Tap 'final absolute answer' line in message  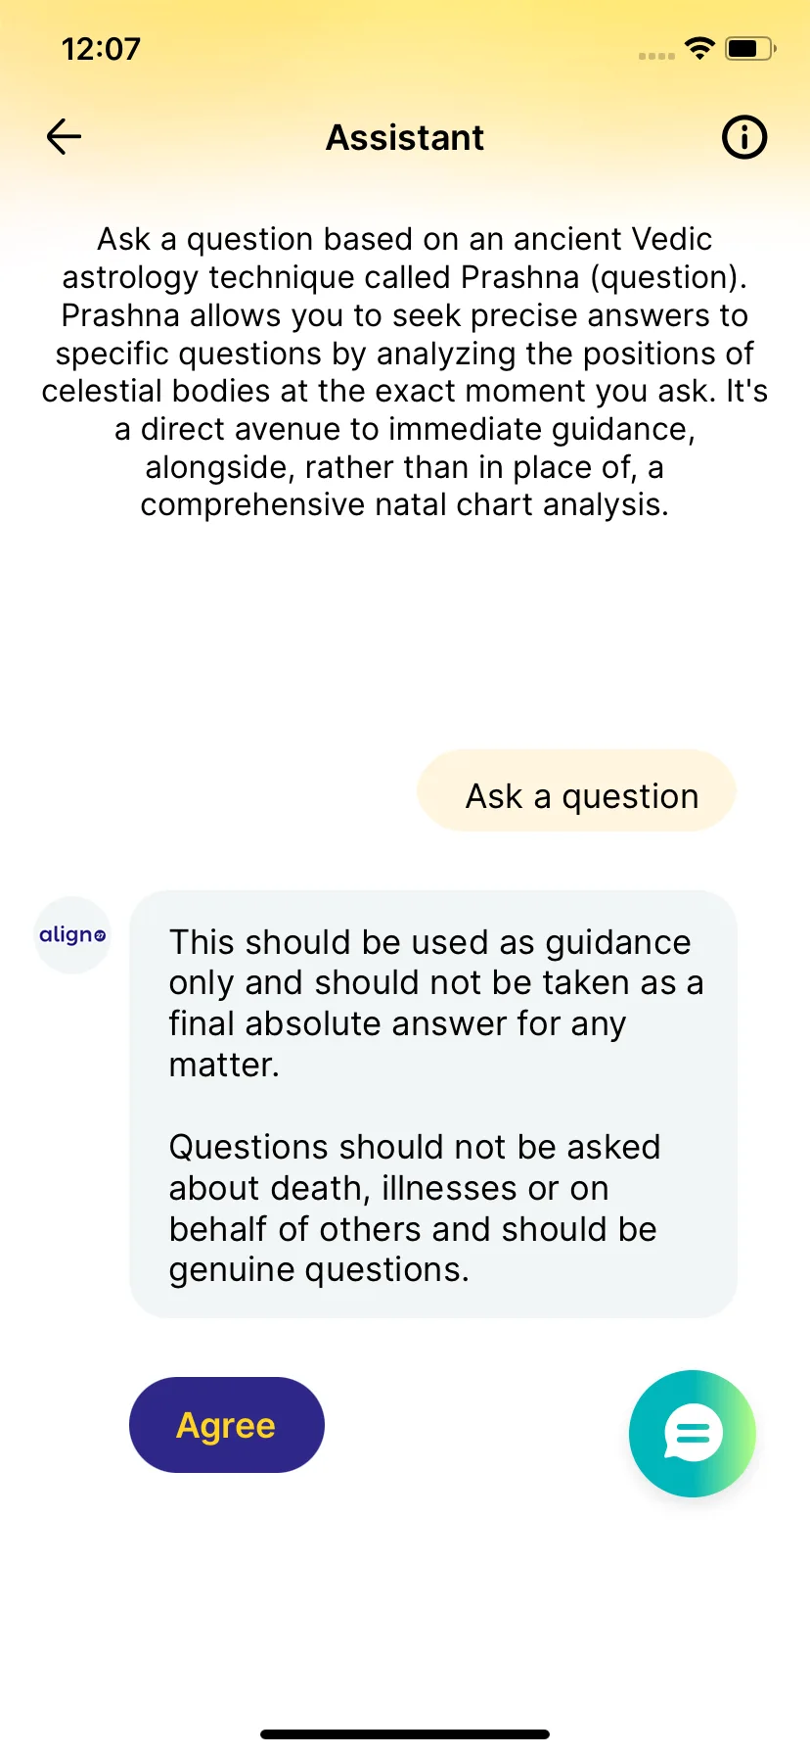[x=397, y=1024]
